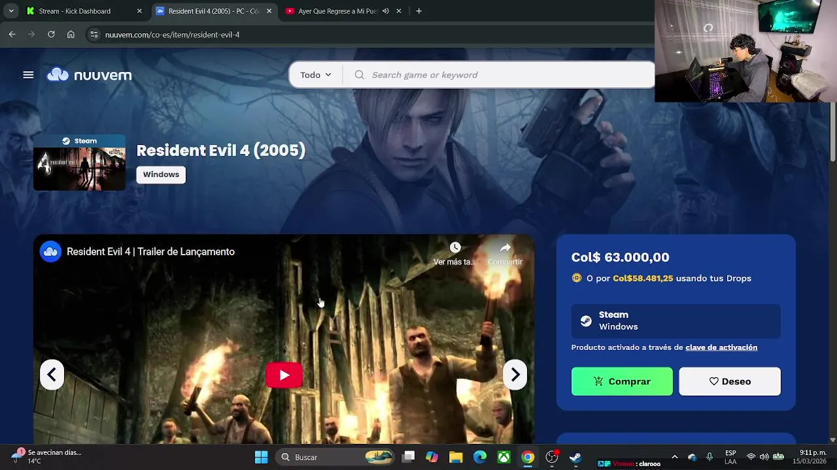Image resolution: width=837 pixels, height=470 pixels.
Task: Click the Comprar button
Action: [x=622, y=381]
